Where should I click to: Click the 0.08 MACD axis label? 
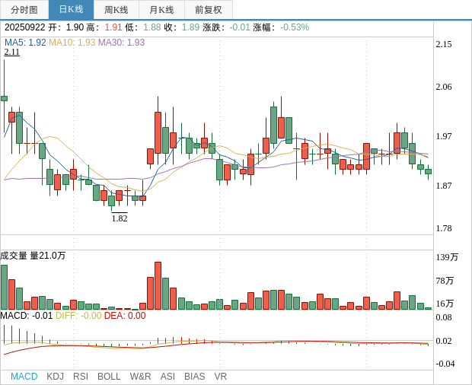pos(444,317)
